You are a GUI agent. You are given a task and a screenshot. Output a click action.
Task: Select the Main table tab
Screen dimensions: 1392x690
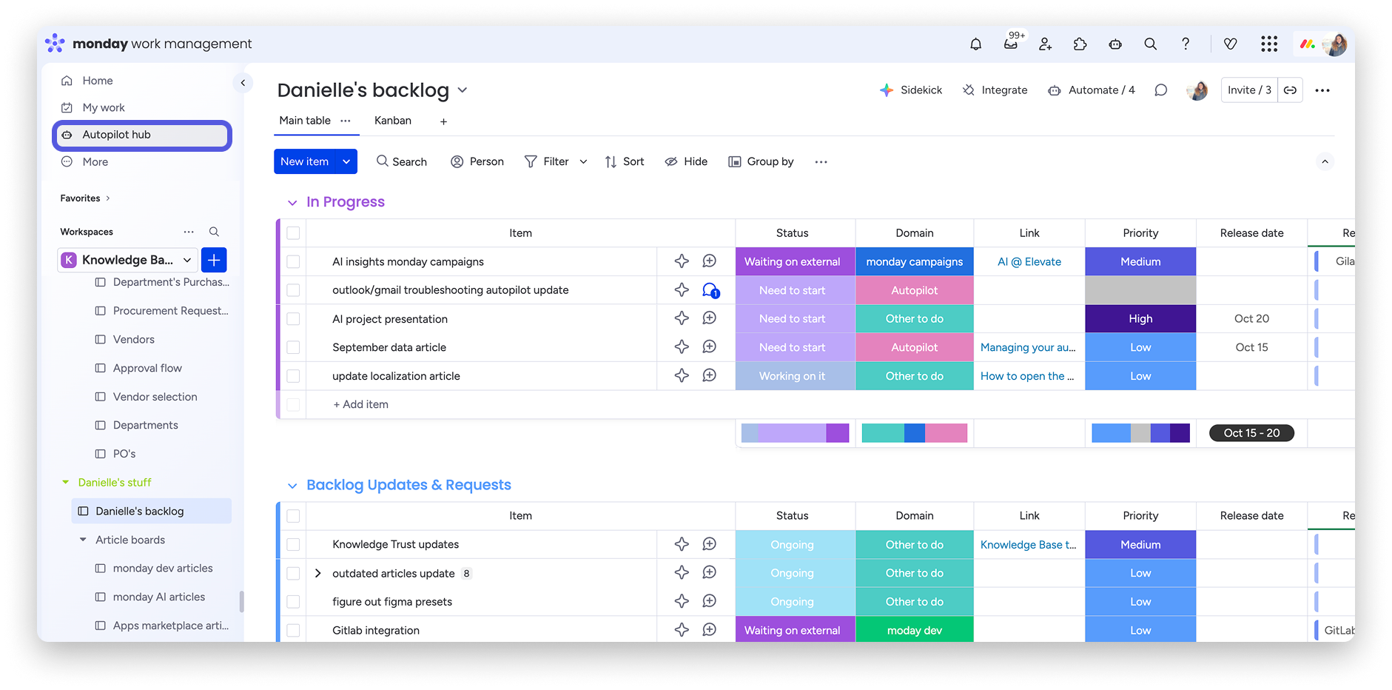[x=305, y=121]
